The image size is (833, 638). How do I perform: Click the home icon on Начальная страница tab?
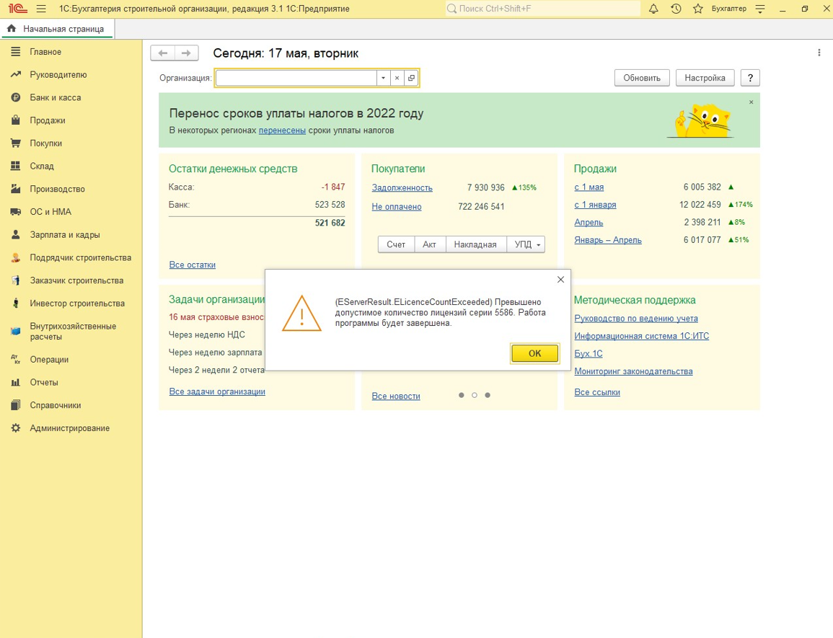click(x=12, y=29)
